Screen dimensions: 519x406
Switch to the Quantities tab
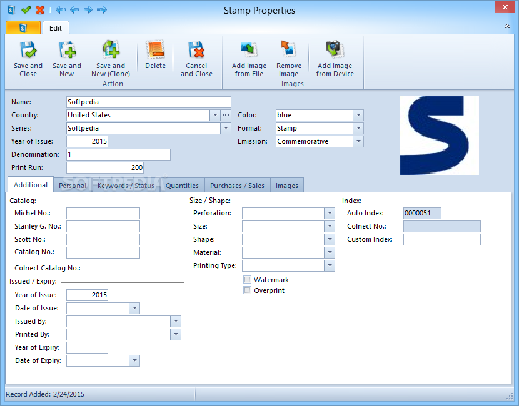point(182,186)
